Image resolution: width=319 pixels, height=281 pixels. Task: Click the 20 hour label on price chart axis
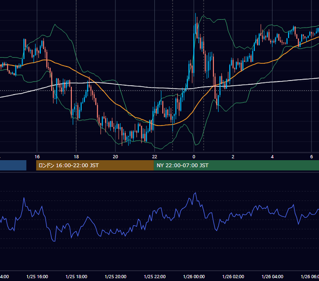point(115,157)
